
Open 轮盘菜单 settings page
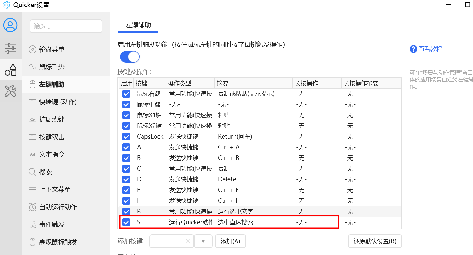pos(52,49)
